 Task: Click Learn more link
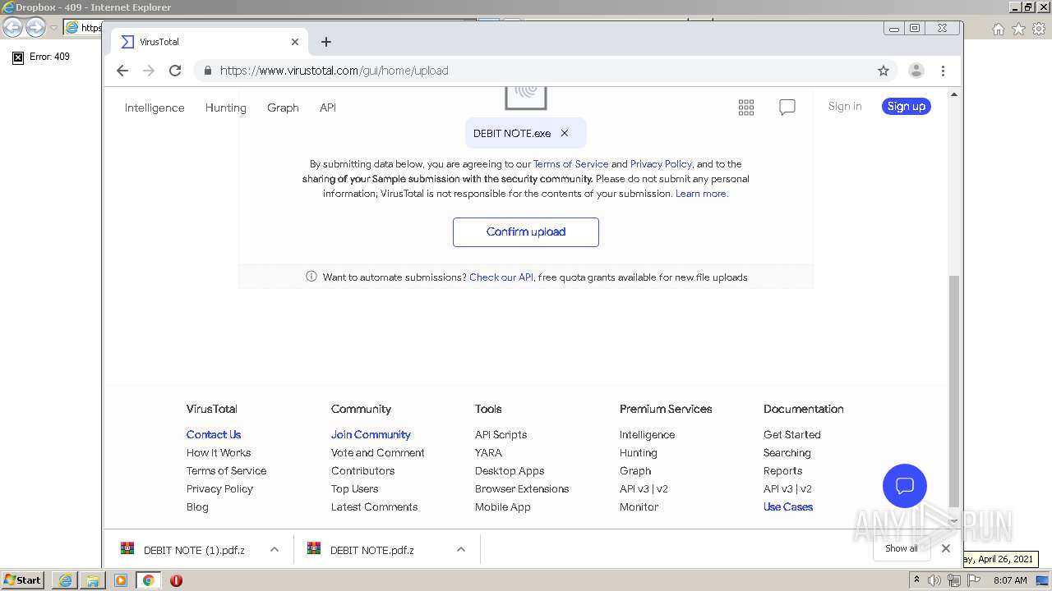pyautogui.click(x=701, y=194)
